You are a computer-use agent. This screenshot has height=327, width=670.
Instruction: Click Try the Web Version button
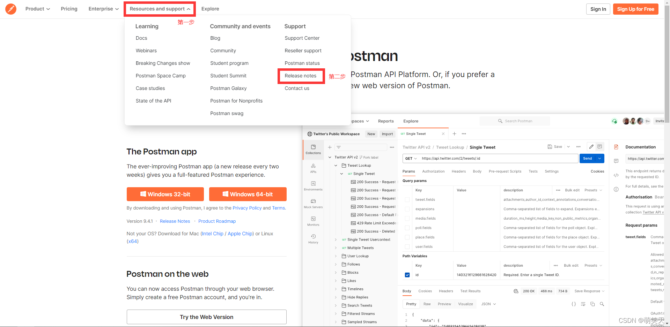pos(206,317)
